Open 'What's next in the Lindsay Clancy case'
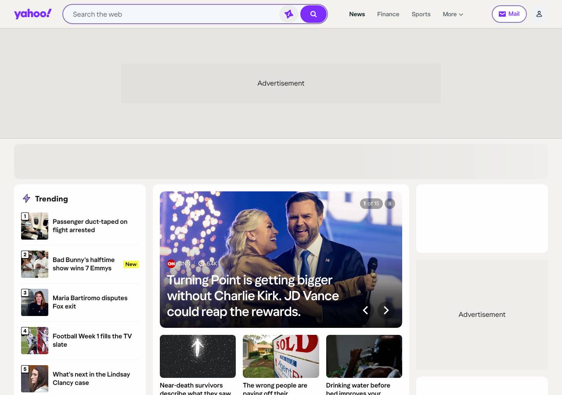Screen dimensions: 562x395 (x=91, y=378)
